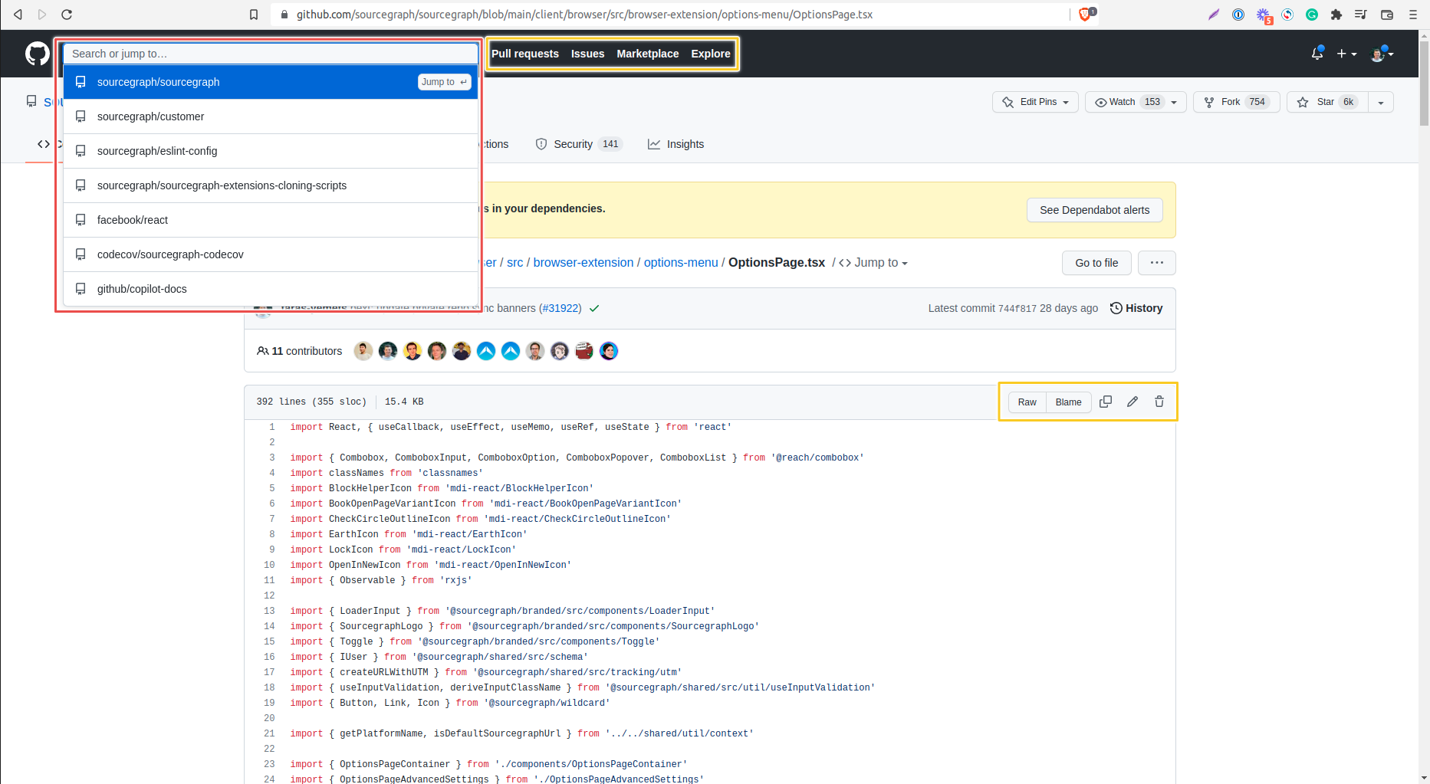Open the options-menu breadcrumb link

[681, 263]
